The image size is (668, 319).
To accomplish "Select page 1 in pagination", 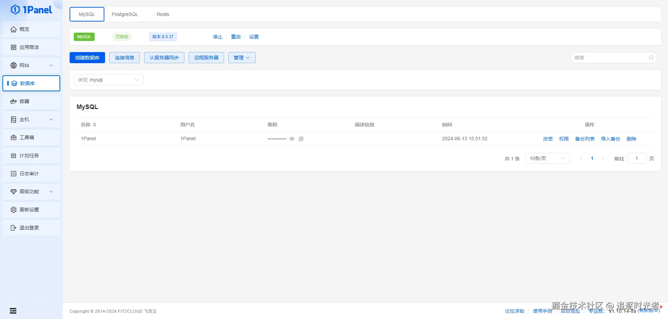I will point(592,158).
